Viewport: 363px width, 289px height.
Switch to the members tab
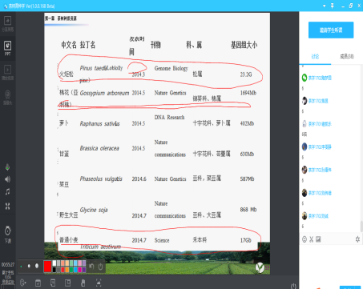pos(347,56)
